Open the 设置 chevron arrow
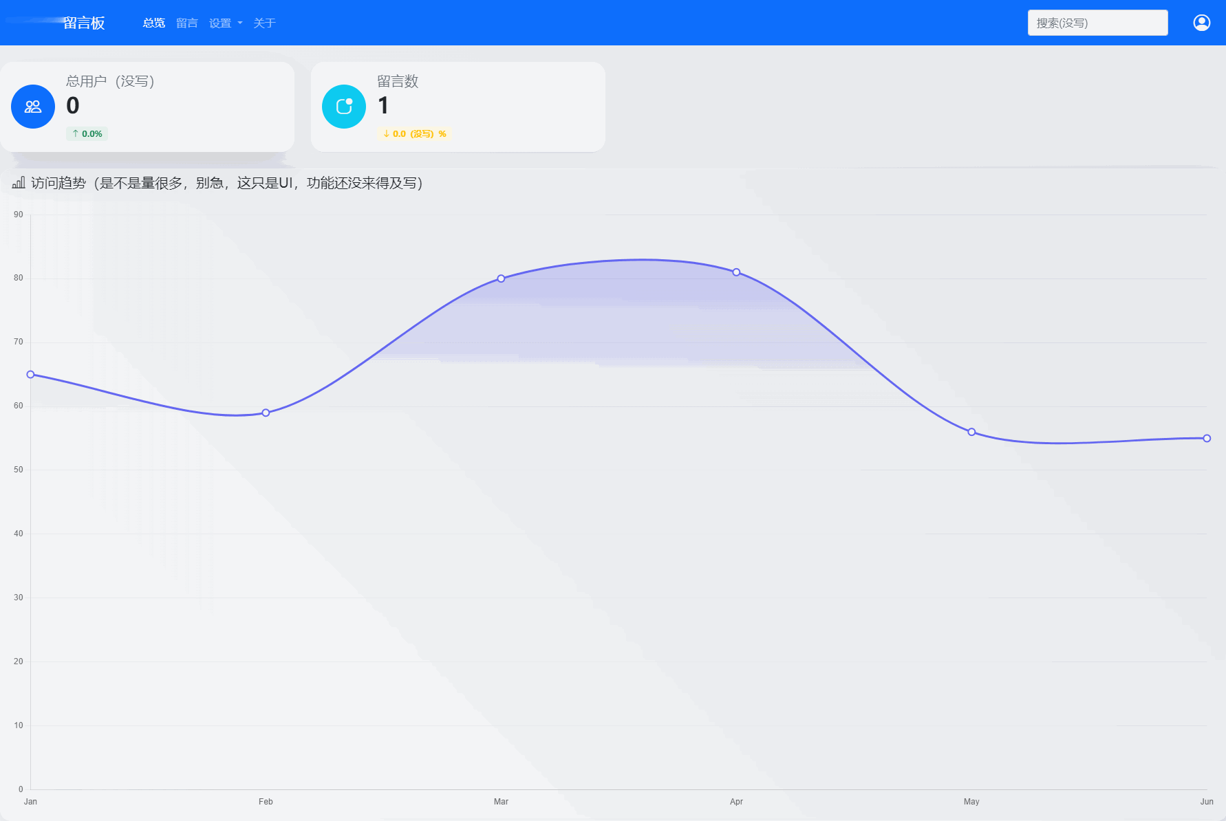The height and width of the screenshot is (821, 1226). click(x=239, y=23)
